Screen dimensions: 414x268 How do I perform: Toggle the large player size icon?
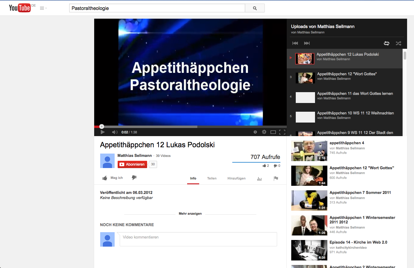[273, 132]
